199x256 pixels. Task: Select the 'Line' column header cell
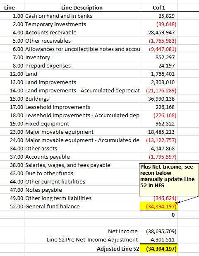(12, 7)
